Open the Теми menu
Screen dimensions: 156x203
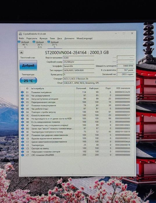coord(52,38)
